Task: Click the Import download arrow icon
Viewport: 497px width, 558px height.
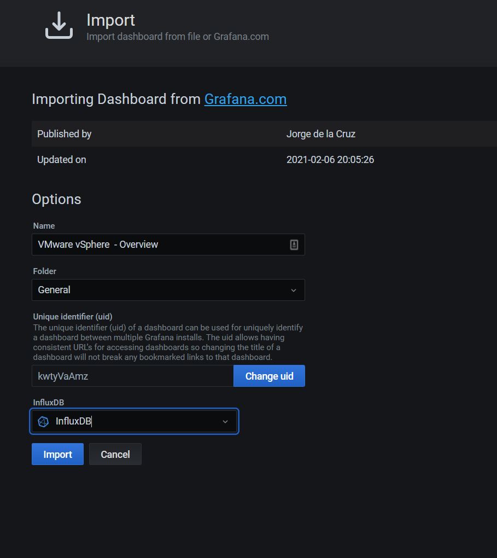Action: click(59, 25)
